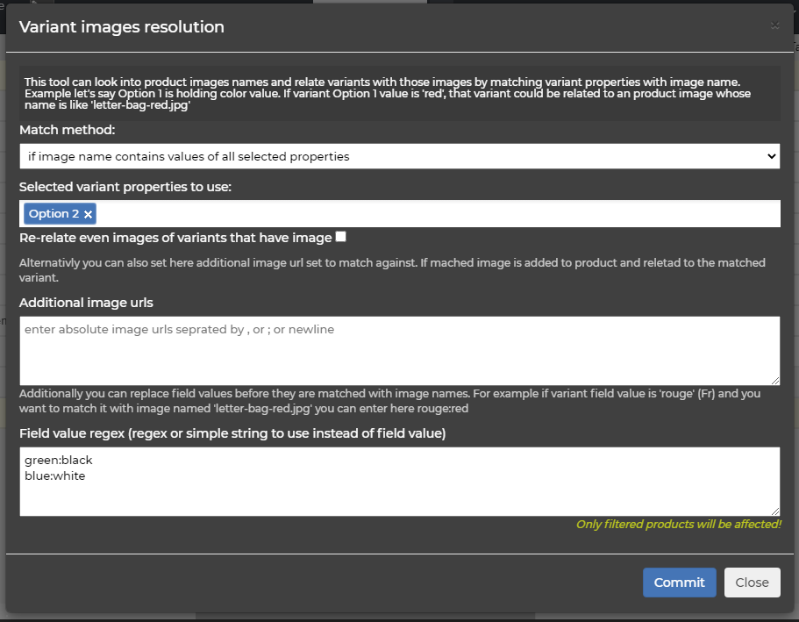This screenshot has height=622, width=799.
Task: Open the Match method dropdown
Action: coord(399,156)
